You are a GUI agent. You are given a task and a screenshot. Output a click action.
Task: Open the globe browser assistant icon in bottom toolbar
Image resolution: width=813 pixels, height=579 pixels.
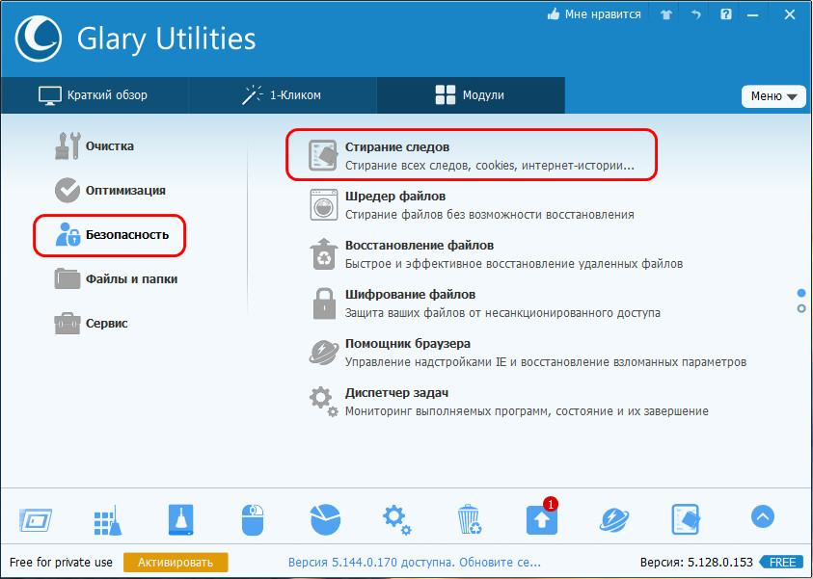coord(613,519)
